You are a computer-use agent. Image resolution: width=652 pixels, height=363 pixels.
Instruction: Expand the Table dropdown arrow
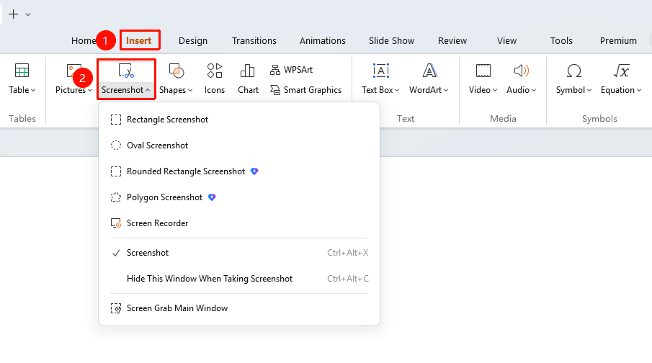click(33, 90)
